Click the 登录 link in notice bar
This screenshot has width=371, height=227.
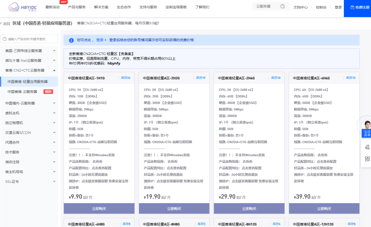click(99, 40)
